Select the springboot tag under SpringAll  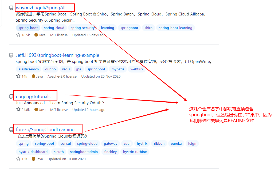[x=129, y=28]
